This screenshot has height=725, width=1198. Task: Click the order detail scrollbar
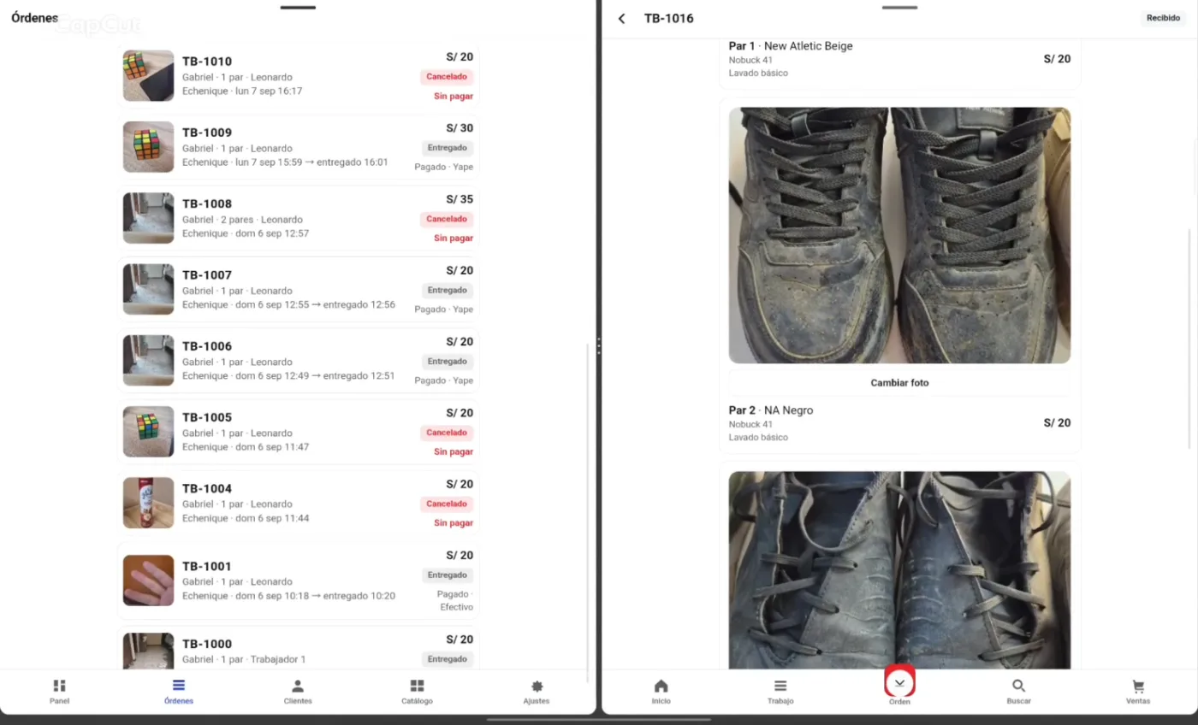[x=1190, y=338]
